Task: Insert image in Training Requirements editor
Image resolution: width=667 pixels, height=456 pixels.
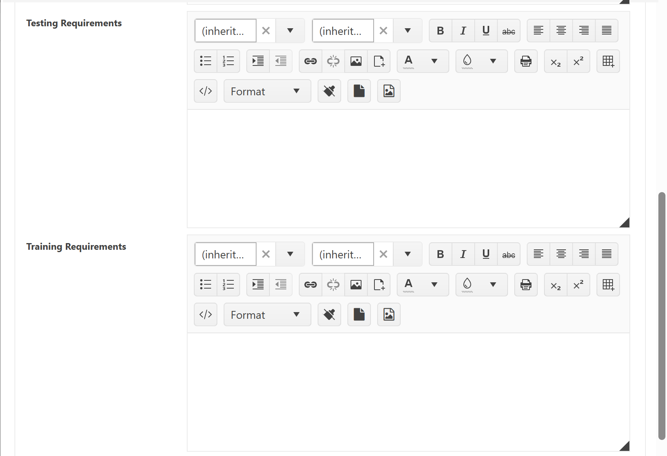Action: tap(356, 285)
